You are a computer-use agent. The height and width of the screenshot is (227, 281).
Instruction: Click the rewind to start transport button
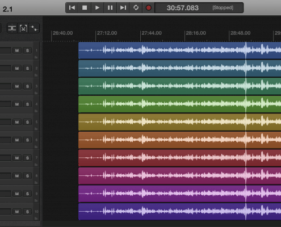72,8
